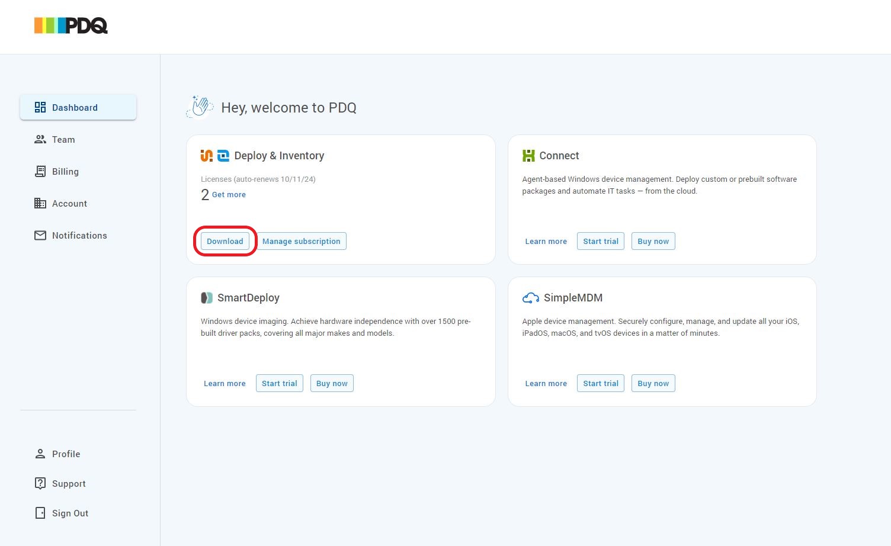Click the Deploy & Inventory card title
This screenshot has height=546, width=891.
click(x=279, y=156)
